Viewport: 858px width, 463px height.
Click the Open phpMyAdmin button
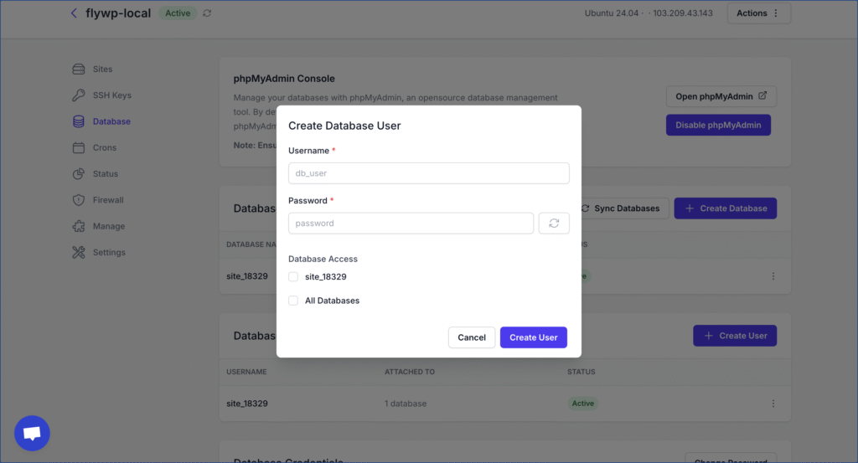(721, 96)
